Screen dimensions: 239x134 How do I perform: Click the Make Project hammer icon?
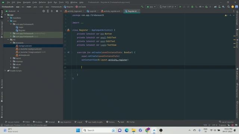tap(142, 7)
